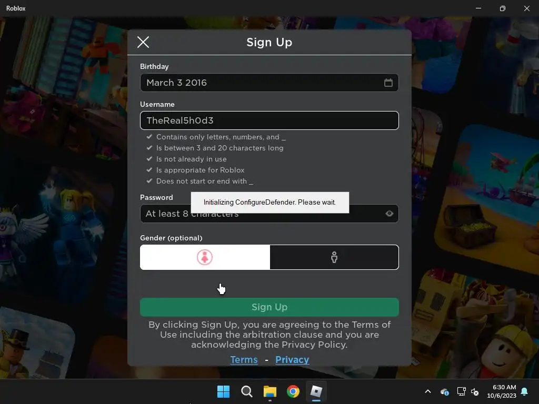This screenshot has height=404, width=539.
Task: Click the Birthday field showing March 3 2016
Action: [269, 83]
